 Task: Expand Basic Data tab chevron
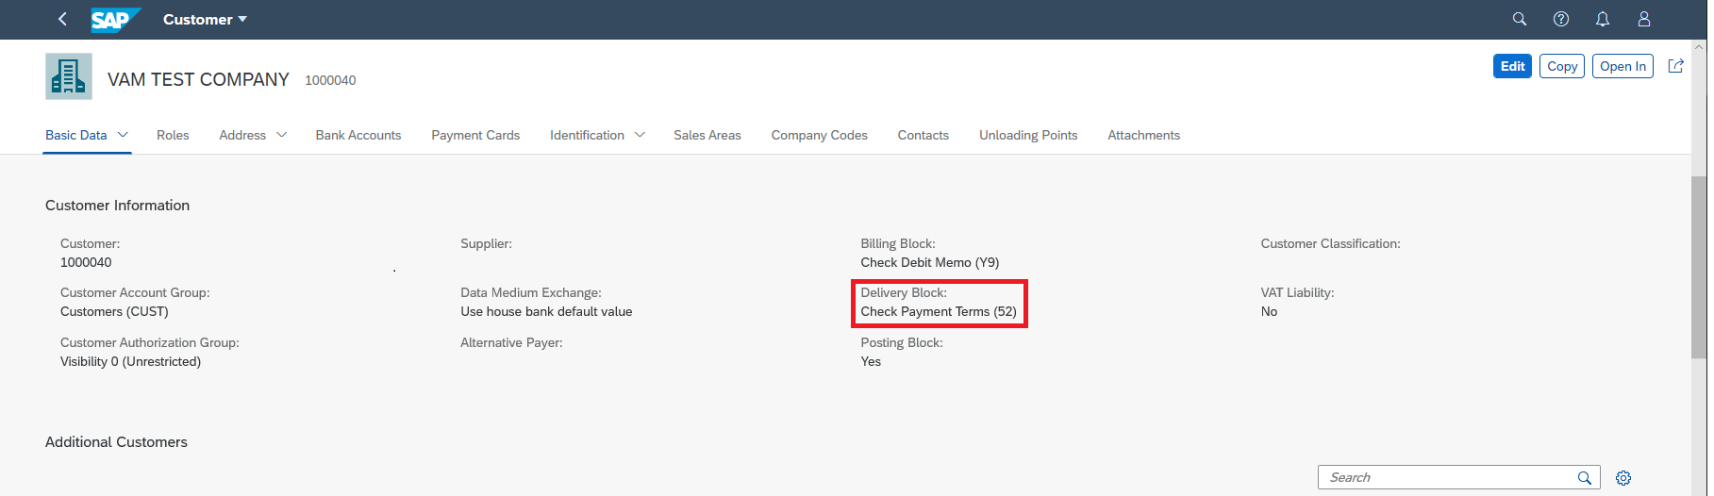[x=123, y=135]
